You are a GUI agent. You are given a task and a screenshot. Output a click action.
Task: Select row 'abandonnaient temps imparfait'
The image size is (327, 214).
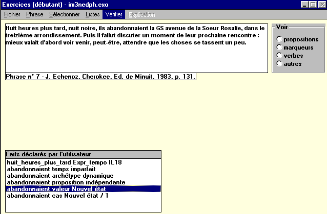[x=83, y=169]
